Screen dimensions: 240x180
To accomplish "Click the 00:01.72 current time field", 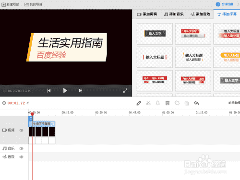I will pos(16,103).
